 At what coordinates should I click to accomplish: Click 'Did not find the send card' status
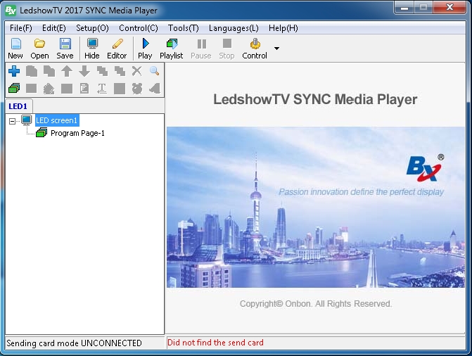[x=215, y=343]
